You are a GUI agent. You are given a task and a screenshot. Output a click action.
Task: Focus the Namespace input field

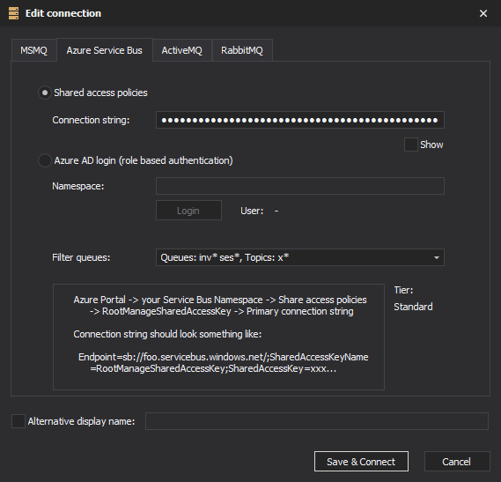(x=300, y=186)
